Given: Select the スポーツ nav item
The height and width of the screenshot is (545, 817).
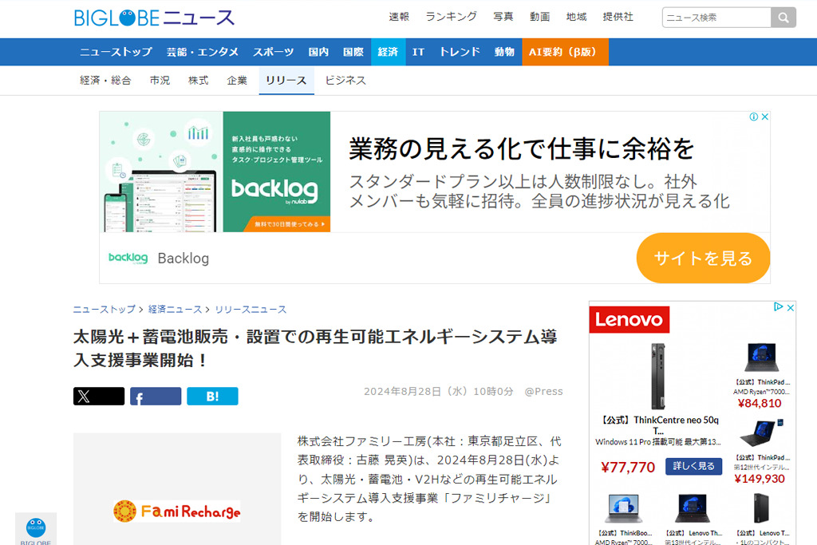Looking at the screenshot, I should (x=274, y=52).
